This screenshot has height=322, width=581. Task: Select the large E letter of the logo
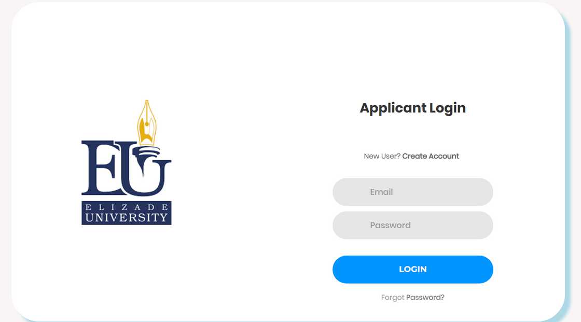pos(101,168)
